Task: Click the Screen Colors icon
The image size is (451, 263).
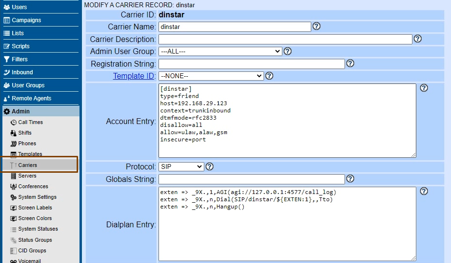Action: [13, 219]
